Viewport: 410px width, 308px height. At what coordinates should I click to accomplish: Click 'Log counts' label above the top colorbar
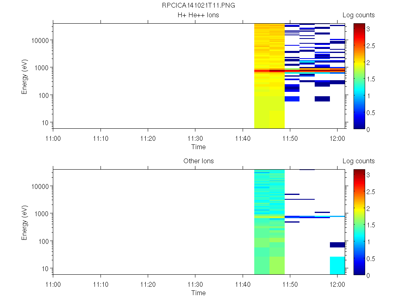coord(358,15)
